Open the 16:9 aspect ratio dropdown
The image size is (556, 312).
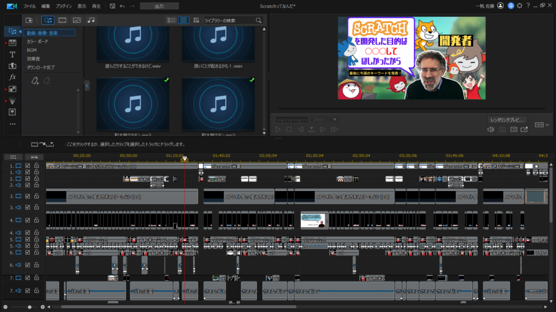pos(542,125)
